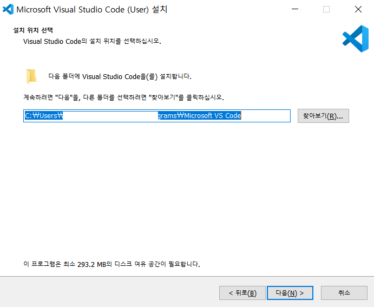Focus the installation path input field

pos(157,116)
